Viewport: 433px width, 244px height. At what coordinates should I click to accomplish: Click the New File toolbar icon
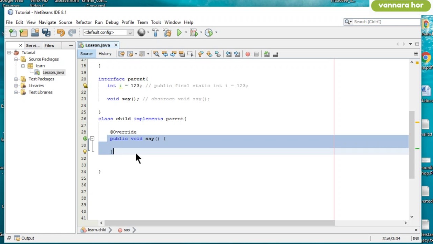(13, 33)
